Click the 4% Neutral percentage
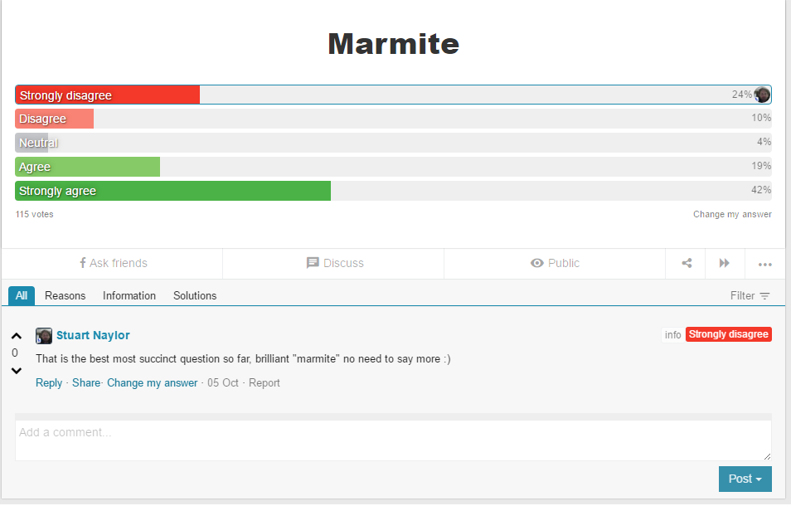 pyautogui.click(x=764, y=143)
